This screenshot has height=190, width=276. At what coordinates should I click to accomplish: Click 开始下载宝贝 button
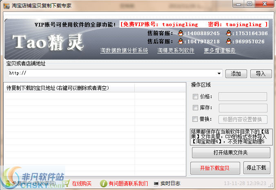pos(215,168)
